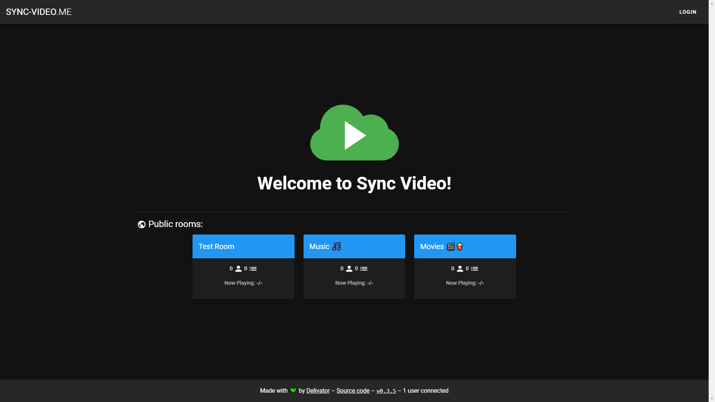Viewport: 715px width, 402px height.
Task: Click the user count icon in Music room
Action: point(349,269)
